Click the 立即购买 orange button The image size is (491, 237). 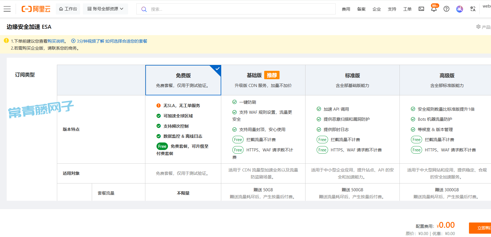click(x=480, y=228)
